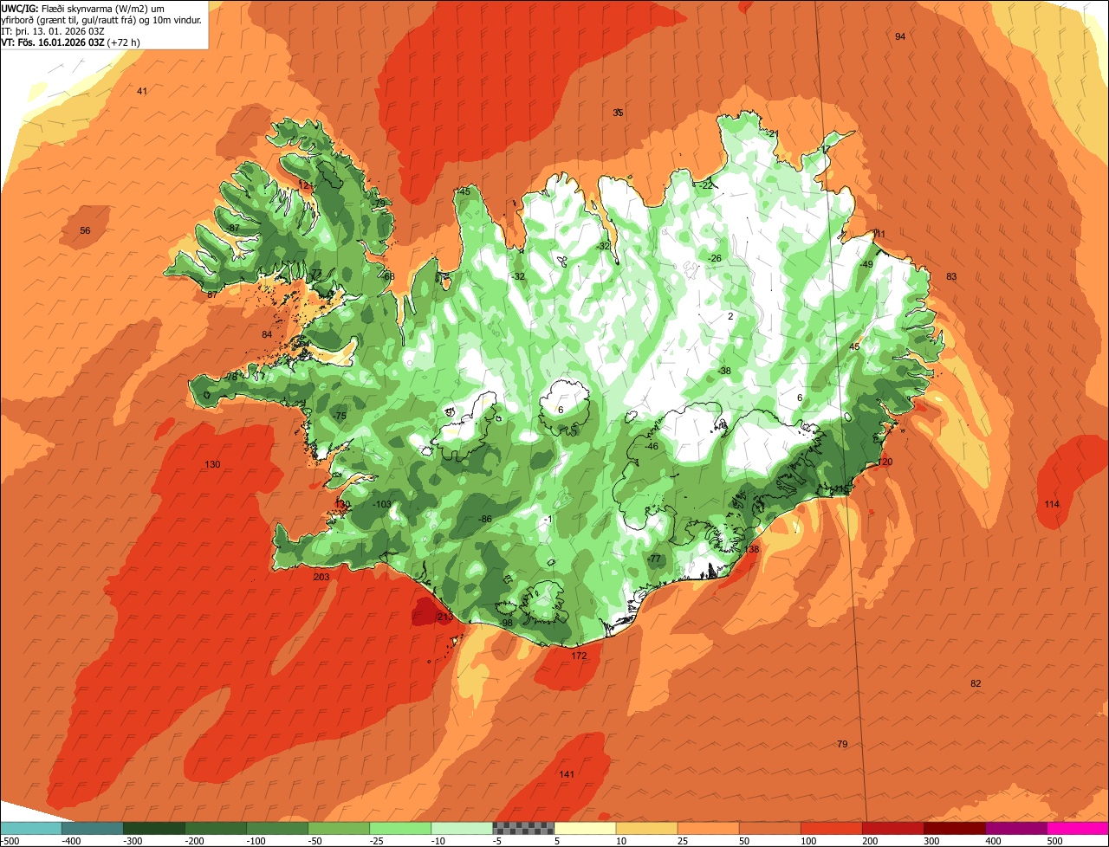Pick the pale green -10 to -5 swatch

point(461,828)
